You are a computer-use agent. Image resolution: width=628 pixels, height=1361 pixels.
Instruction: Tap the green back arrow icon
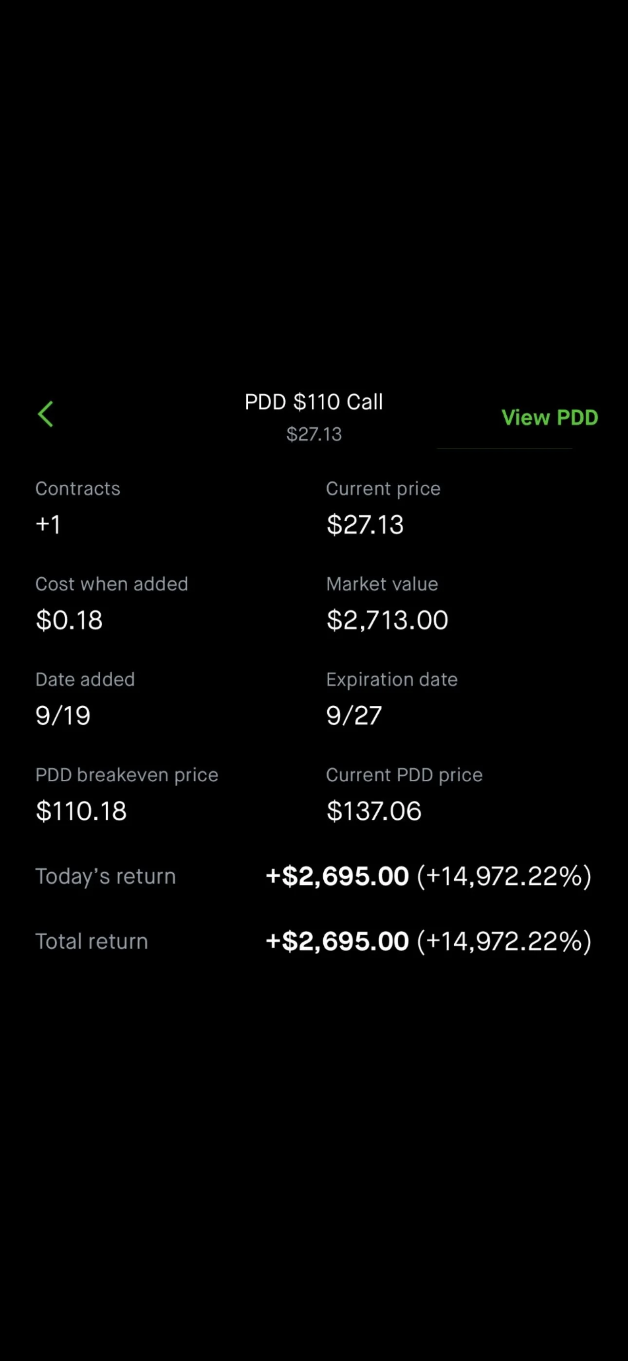click(x=45, y=414)
